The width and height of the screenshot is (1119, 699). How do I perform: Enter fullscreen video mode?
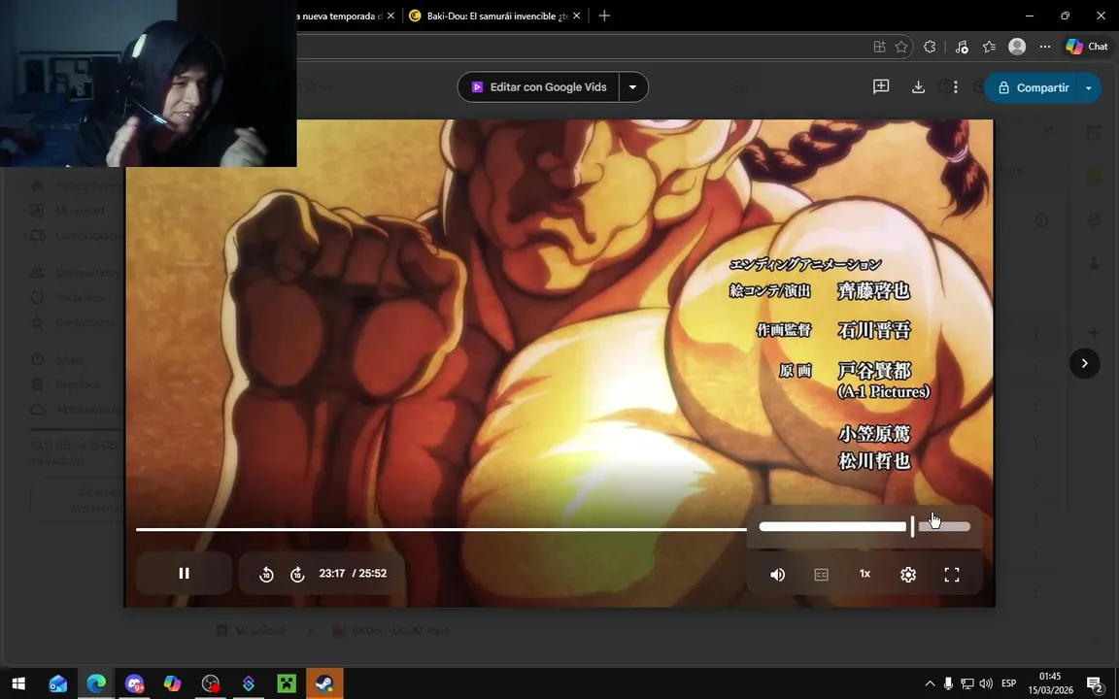click(951, 574)
